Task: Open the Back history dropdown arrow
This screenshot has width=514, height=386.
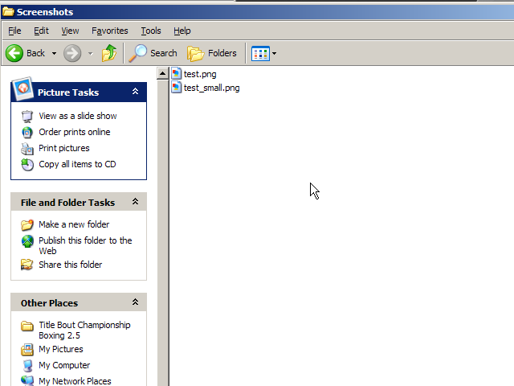Action: (54, 53)
